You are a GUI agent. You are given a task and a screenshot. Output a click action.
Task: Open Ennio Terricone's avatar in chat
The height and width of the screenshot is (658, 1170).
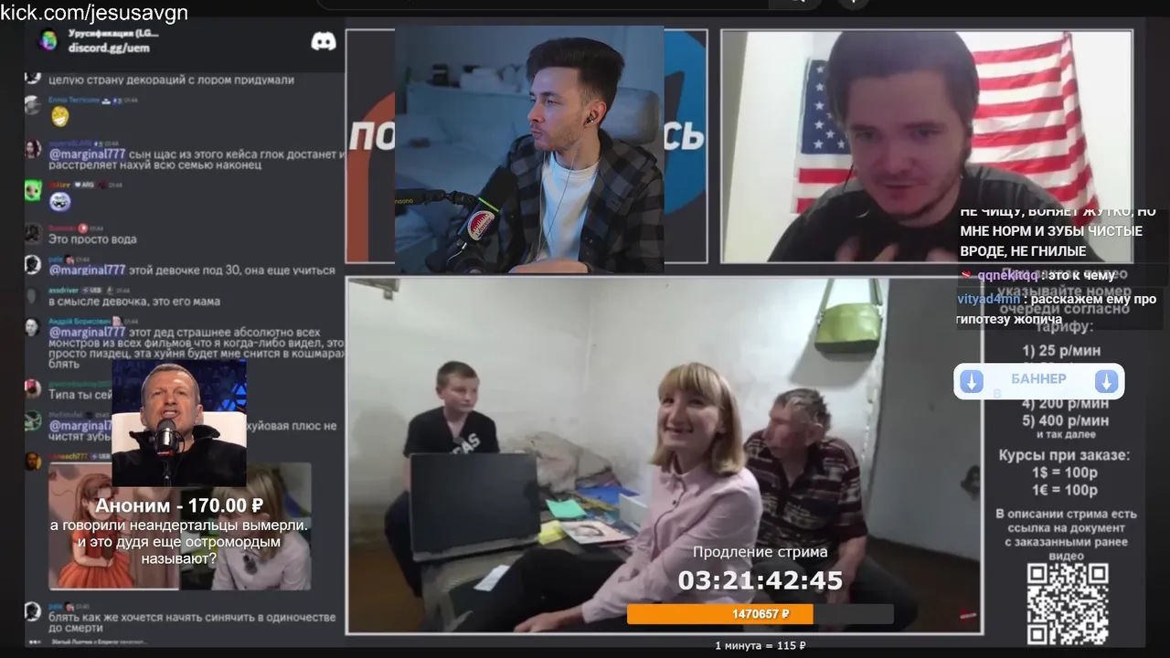tap(33, 105)
